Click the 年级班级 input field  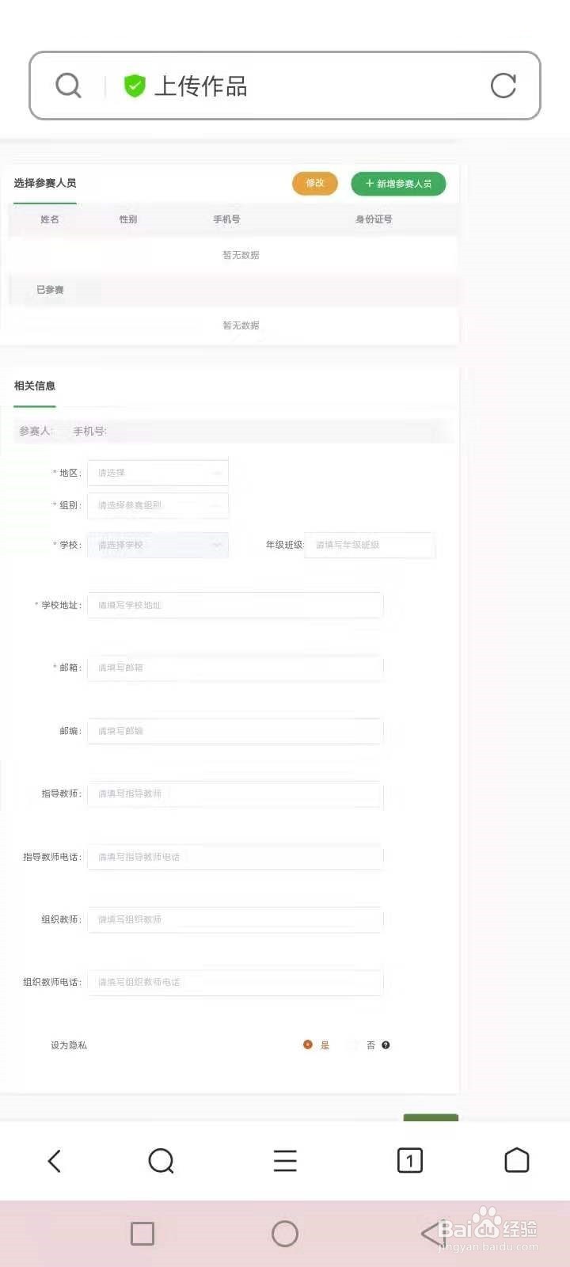370,545
